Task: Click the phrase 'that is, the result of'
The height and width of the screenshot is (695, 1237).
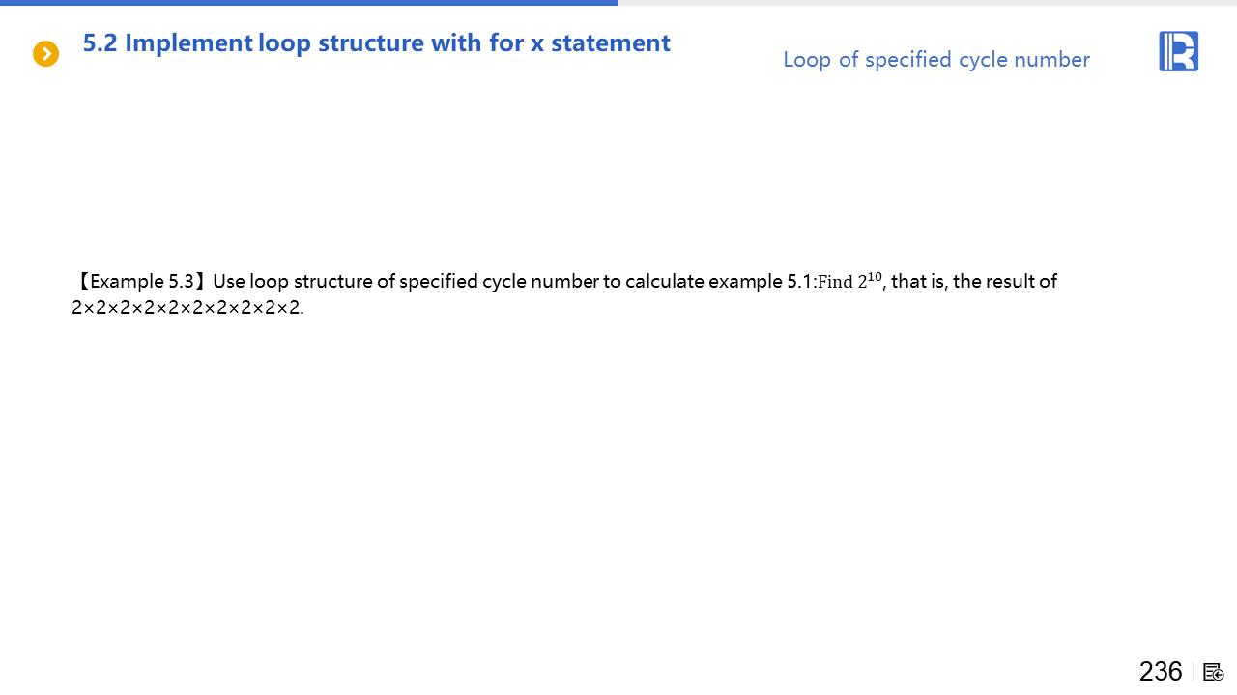Action: pyautogui.click(x=974, y=282)
